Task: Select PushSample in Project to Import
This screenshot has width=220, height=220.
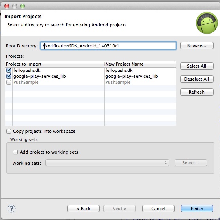Action: click(26, 82)
